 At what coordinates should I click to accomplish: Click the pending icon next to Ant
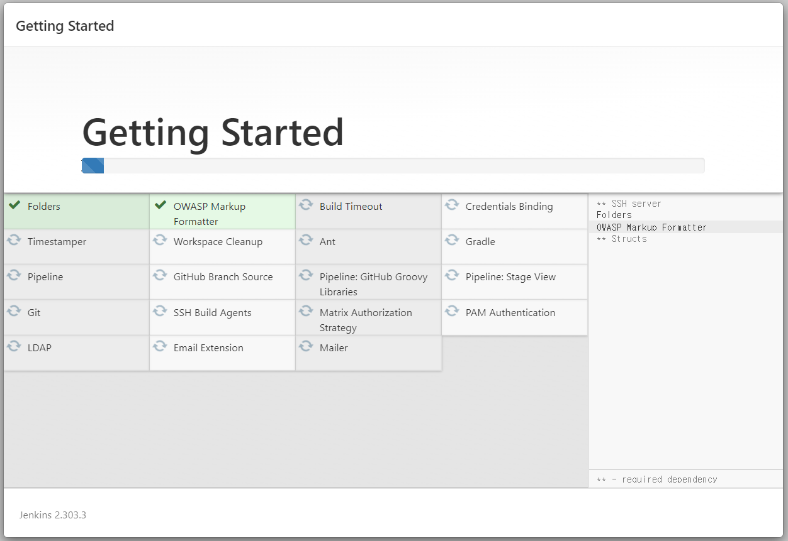tap(306, 240)
